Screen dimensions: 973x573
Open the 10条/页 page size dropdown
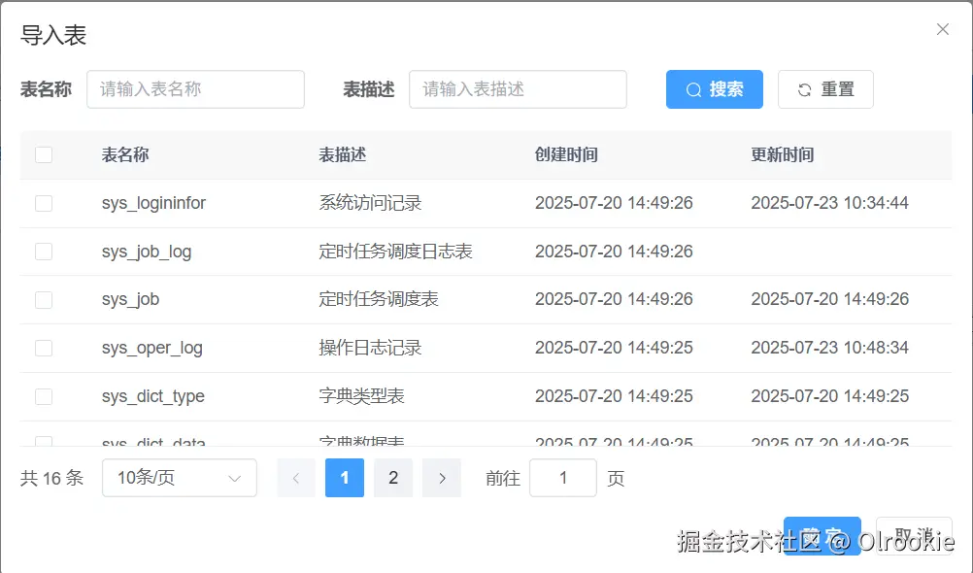coord(179,478)
